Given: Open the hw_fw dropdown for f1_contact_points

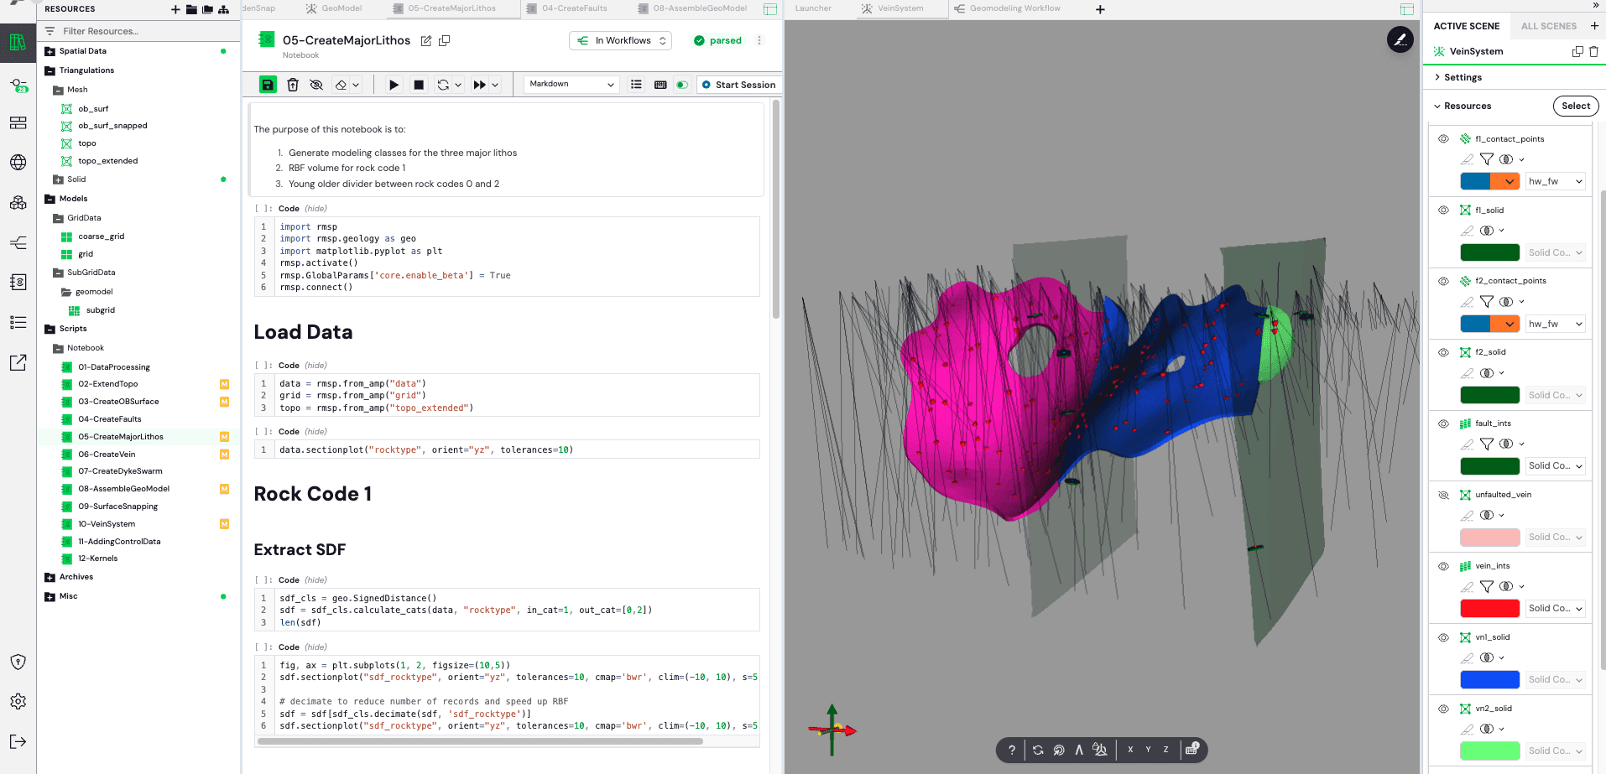Looking at the screenshot, I should click(x=1555, y=181).
